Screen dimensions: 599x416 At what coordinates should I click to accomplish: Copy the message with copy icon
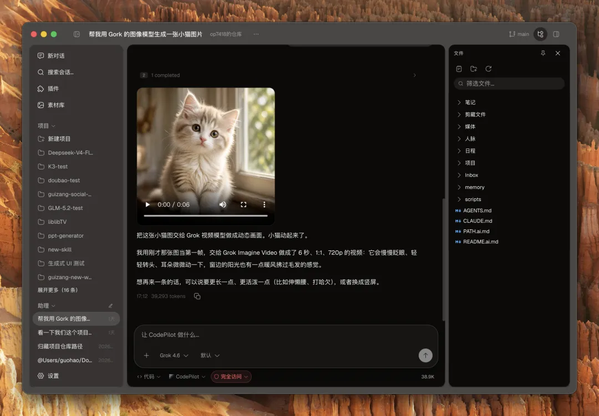[197, 296]
